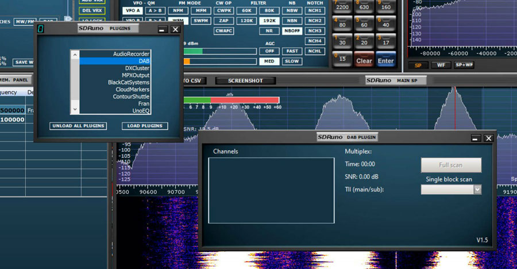Screen dimensions: 517x269
Task: Set AGC to SLOW
Action: (292, 62)
